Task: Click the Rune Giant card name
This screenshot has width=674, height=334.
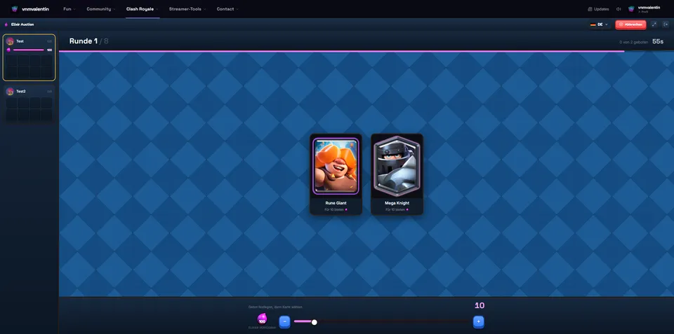Action: pyautogui.click(x=336, y=203)
